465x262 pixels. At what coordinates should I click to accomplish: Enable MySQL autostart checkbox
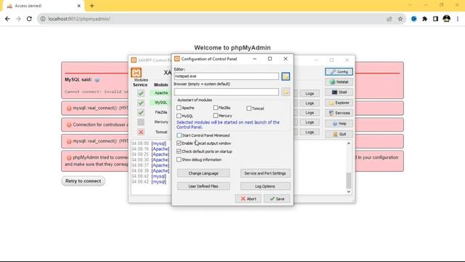179,116
